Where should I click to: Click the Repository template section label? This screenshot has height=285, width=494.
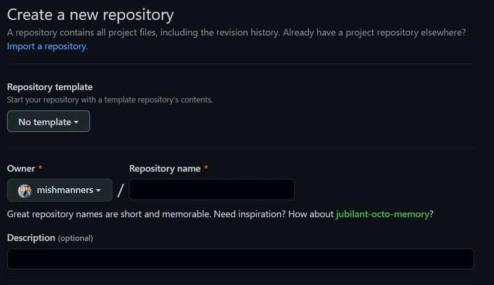click(x=50, y=87)
